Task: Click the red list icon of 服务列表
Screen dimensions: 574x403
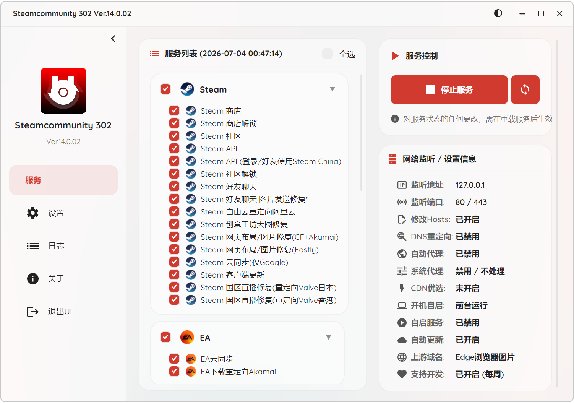Action: pos(155,54)
